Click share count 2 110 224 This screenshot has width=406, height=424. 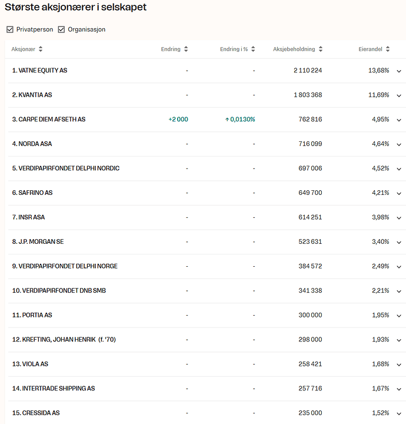click(308, 70)
